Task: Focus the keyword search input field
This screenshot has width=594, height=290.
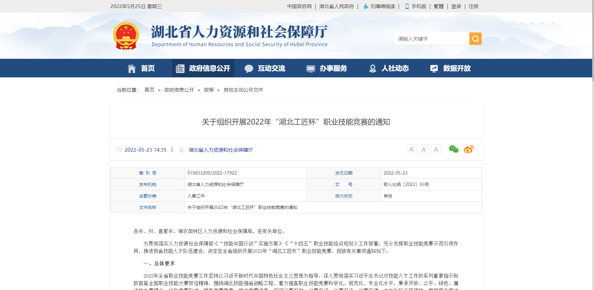Action: [x=432, y=39]
